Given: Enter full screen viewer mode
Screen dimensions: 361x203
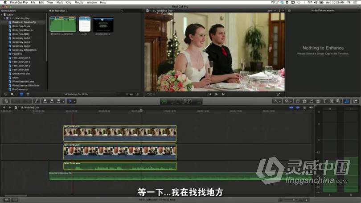Looking at the screenshot, I should (279, 94).
